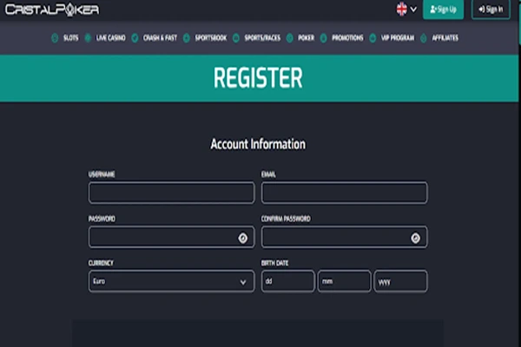
Task: Click the chip icon beside Promotions
Action: (x=323, y=38)
